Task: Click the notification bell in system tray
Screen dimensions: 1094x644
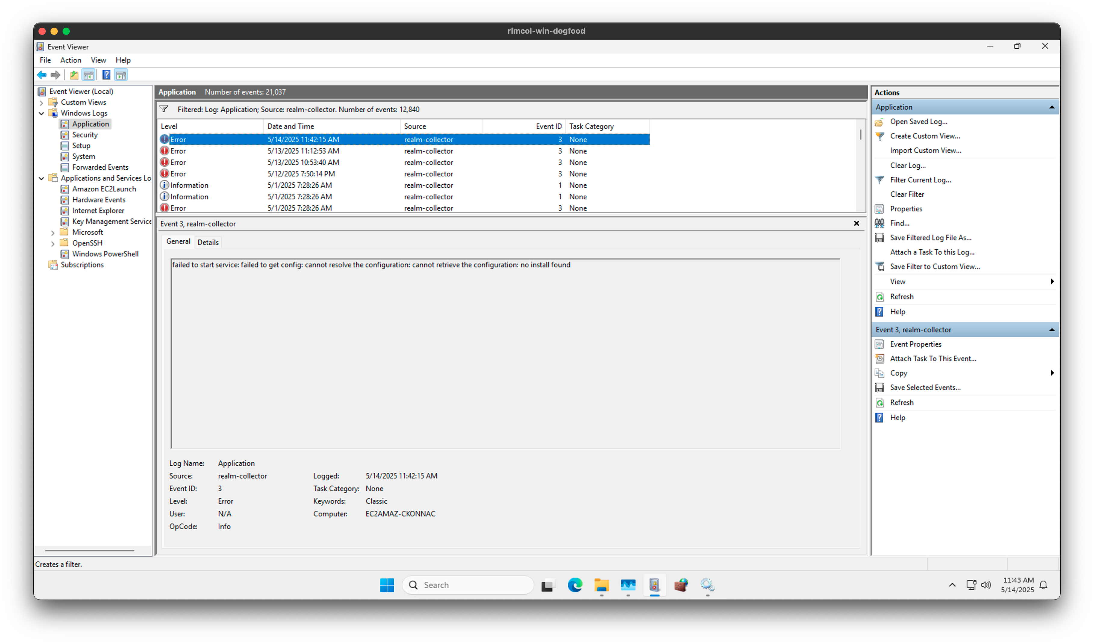Action: tap(1043, 585)
